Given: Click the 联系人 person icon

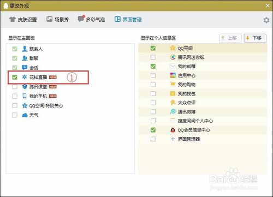Looking at the screenshot, I should coord(25,49).
